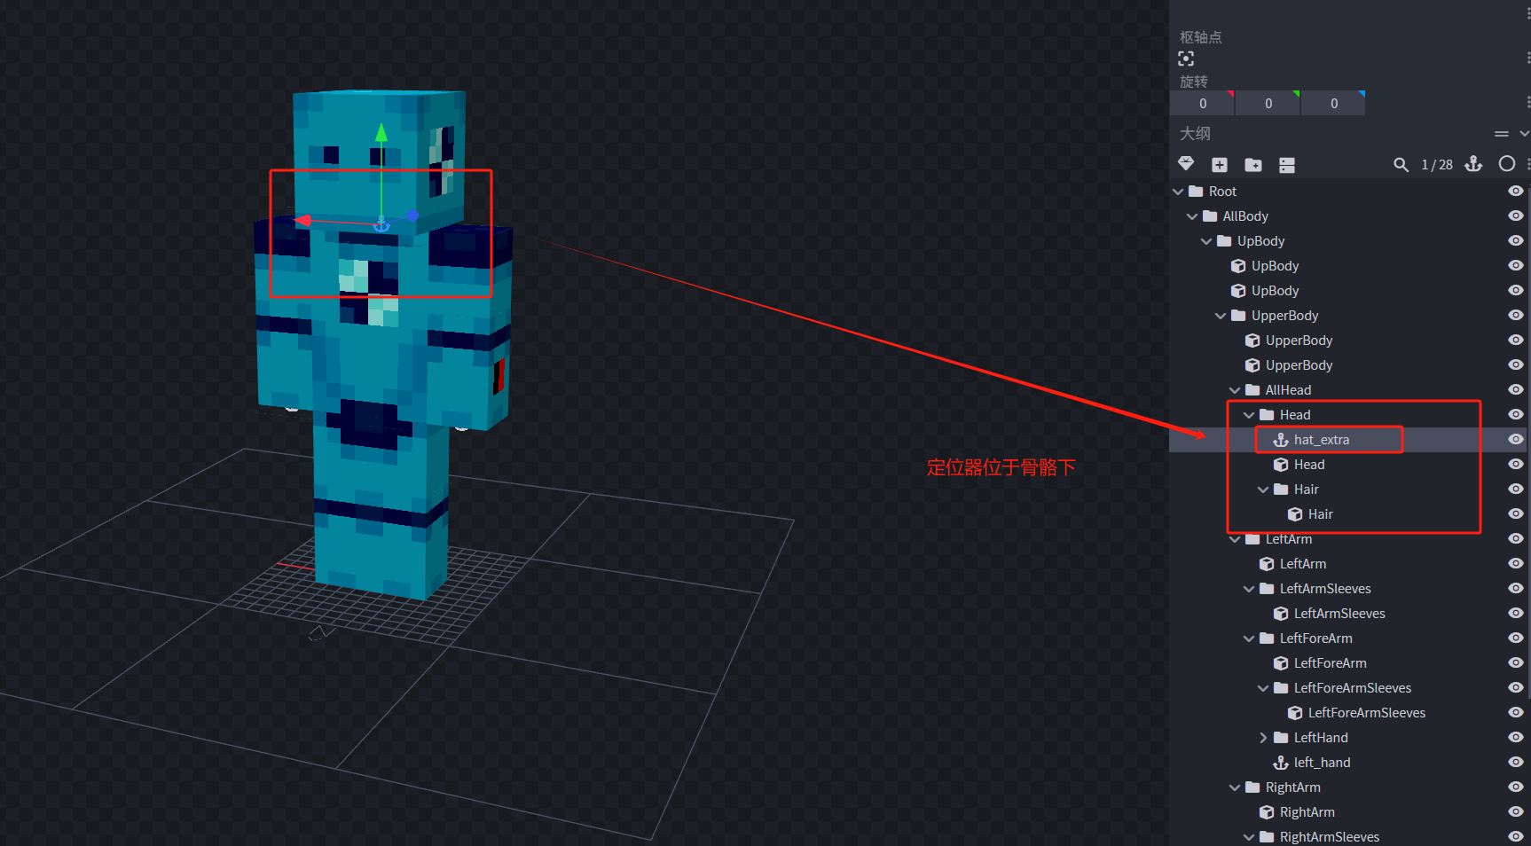Select the Hair cube item
The height and width of the screenshot is (846, 1531).
1320,514
